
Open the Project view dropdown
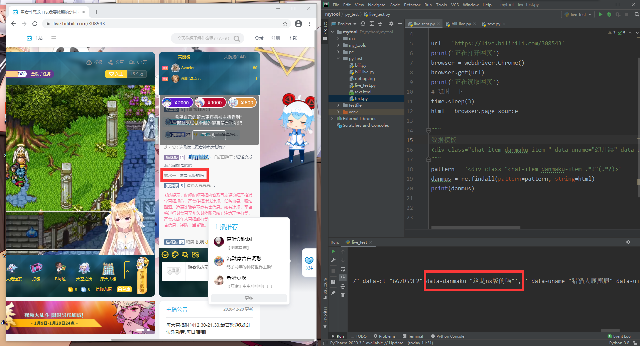point(344,24)
